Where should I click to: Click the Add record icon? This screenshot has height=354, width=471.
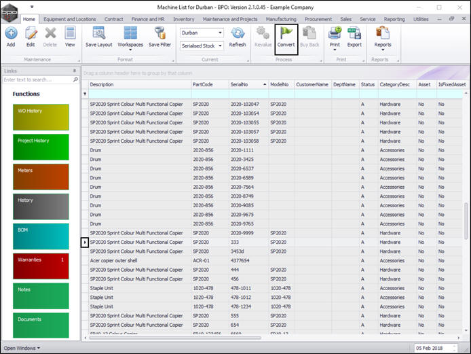11,33
